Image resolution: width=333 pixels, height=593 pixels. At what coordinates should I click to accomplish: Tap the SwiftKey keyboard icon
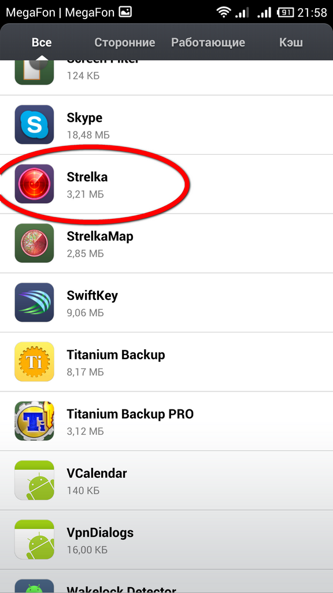pyautogui.click(x=34, y=302)
